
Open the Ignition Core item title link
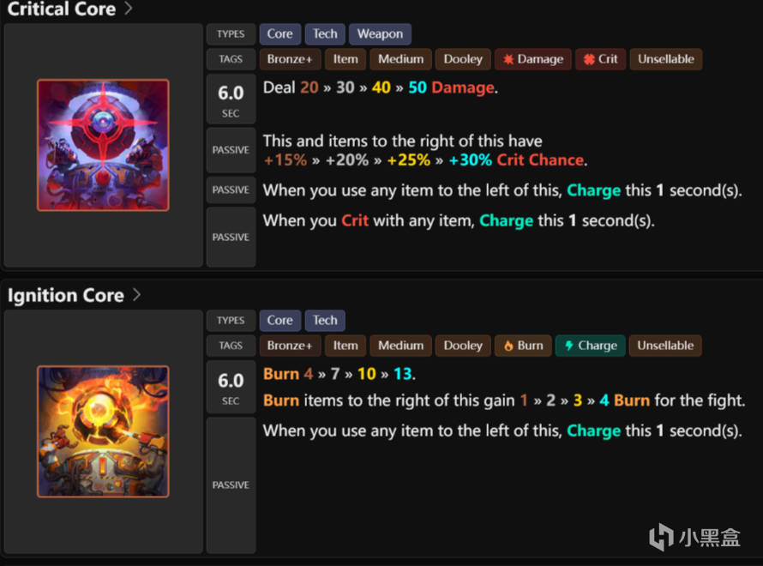click(66, 295)
